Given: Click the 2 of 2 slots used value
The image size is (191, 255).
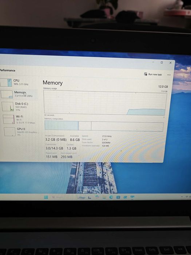Looking at the screenshot, I should click(x=105, y=140).
